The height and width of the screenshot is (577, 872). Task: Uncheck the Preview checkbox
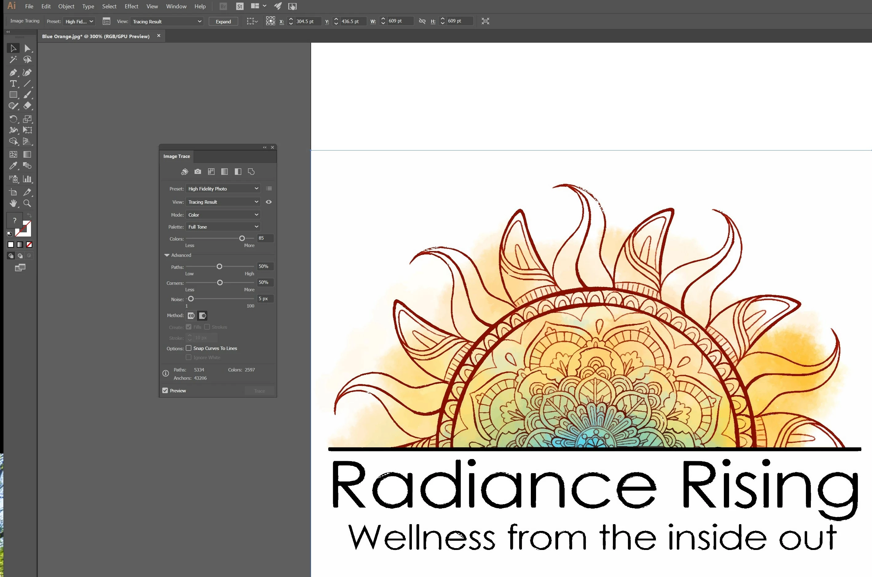click(165, 391)
